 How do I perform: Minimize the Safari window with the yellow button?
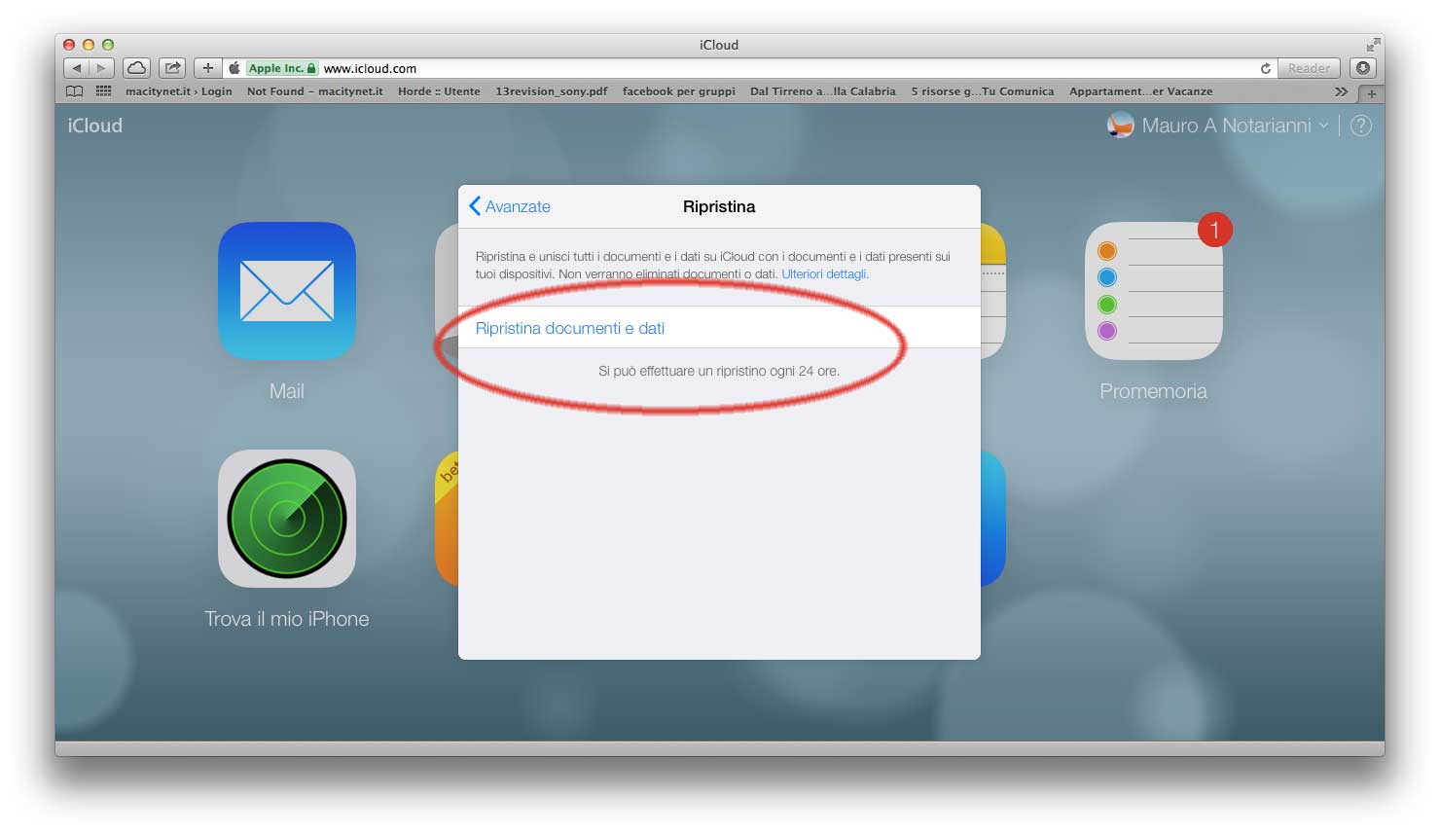(89, 45)
